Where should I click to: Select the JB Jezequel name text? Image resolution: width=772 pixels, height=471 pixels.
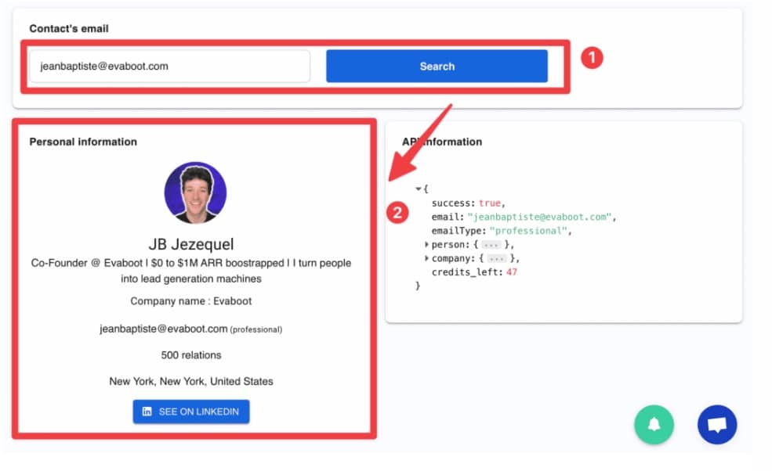(x=191, y=244)
